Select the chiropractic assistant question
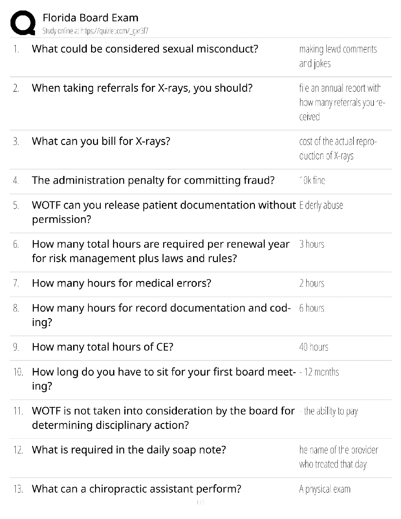The height and width of the screenshot is (519, 401). tap(136, 489)
